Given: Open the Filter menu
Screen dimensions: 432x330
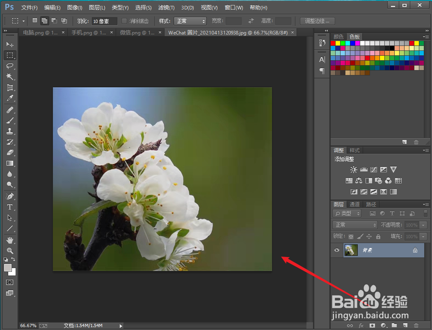Looking at the screenshot, I should pyautogui.click(x=167, y=7).
